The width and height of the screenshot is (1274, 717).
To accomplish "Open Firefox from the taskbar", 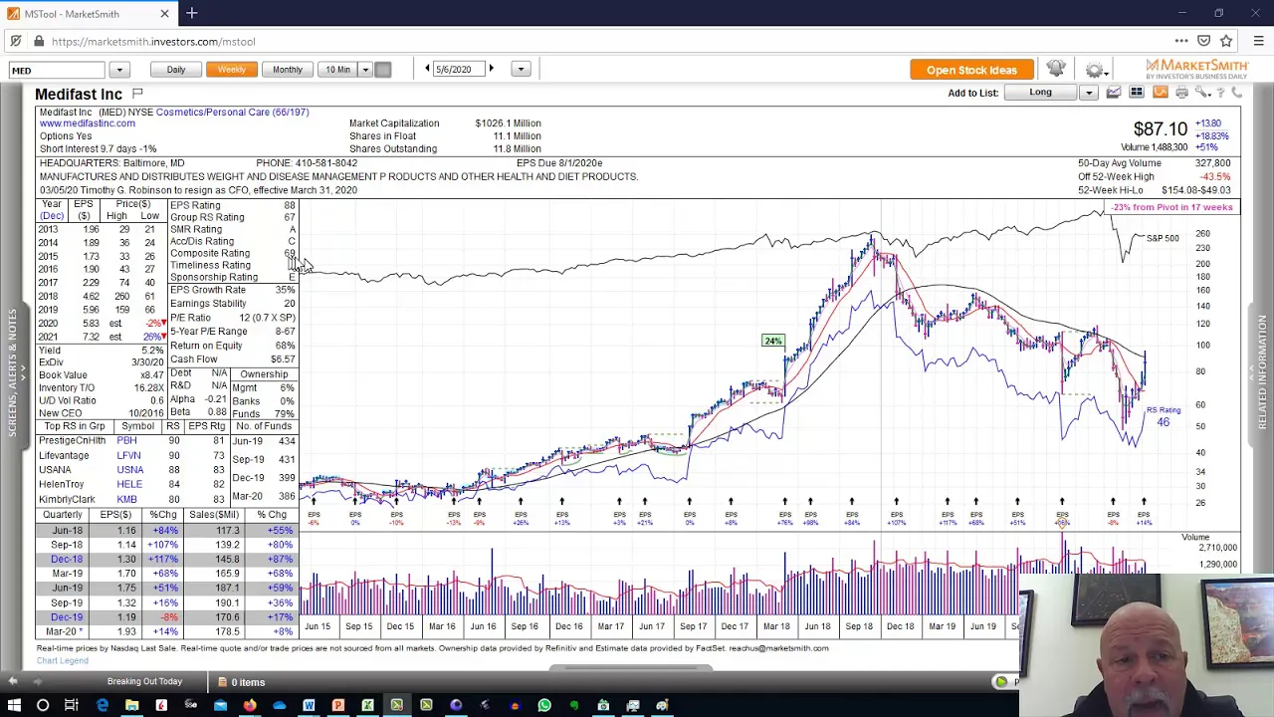I will click(250, 705).
